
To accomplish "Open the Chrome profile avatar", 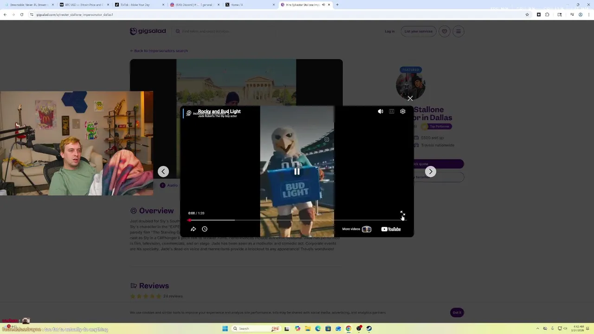I will [x=581, y=14].
